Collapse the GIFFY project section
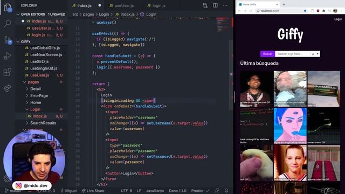The width and height of the screenshot is (345, 194). click(42, 42)
